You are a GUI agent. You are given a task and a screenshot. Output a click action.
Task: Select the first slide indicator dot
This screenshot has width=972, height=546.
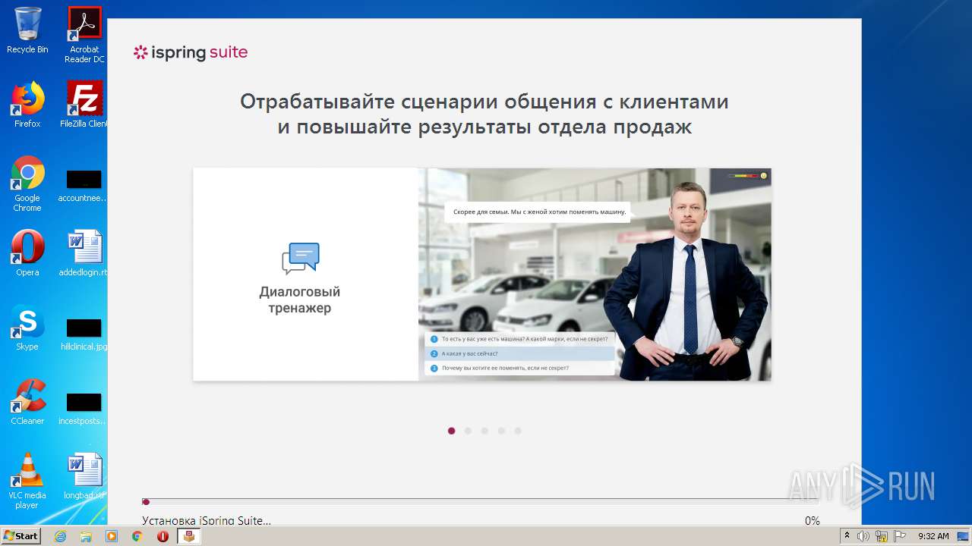pos(452,431)
